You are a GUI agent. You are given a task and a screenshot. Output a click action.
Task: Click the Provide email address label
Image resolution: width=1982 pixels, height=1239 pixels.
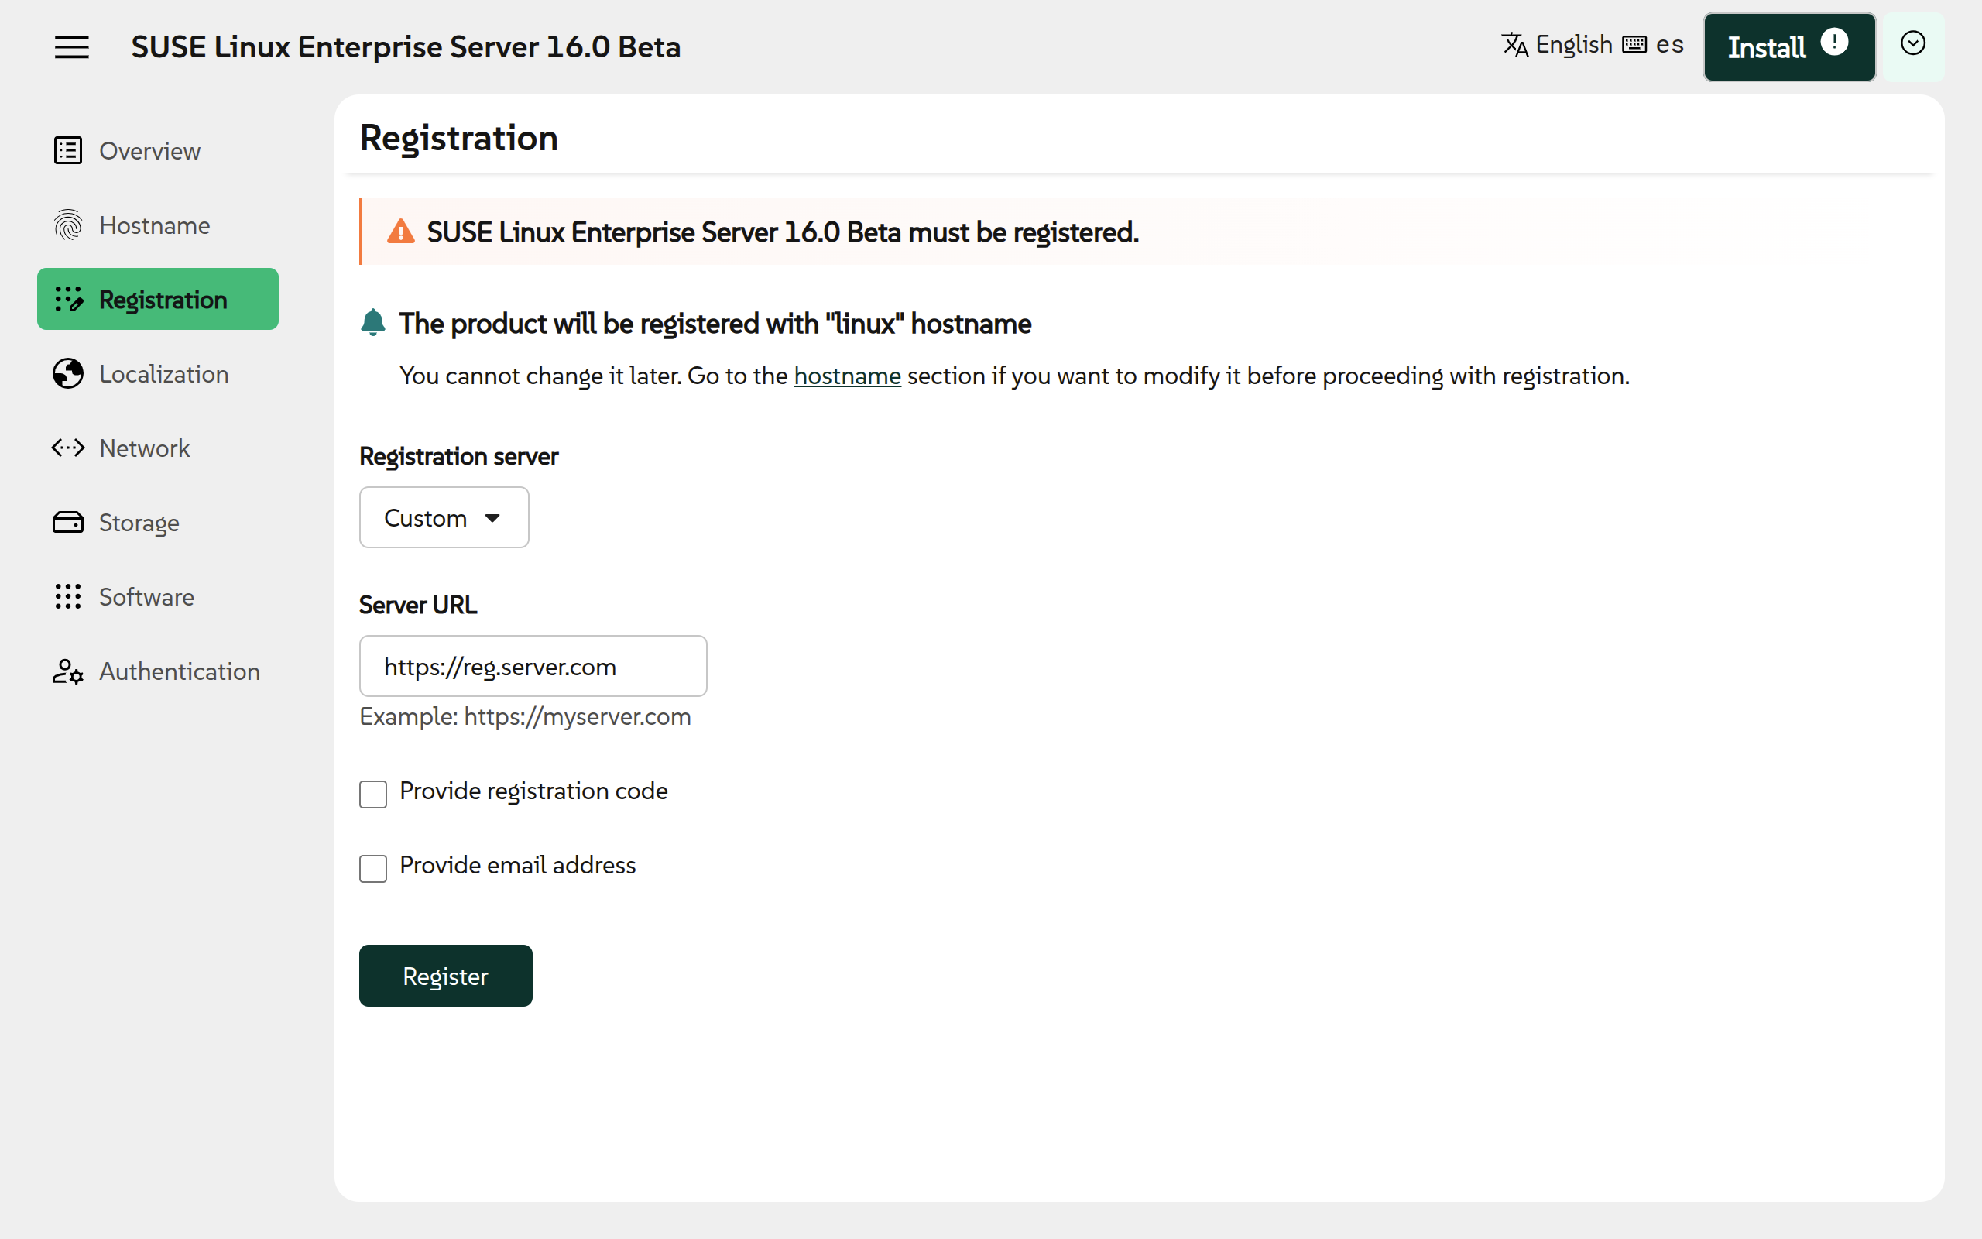(x=518, y=865)
